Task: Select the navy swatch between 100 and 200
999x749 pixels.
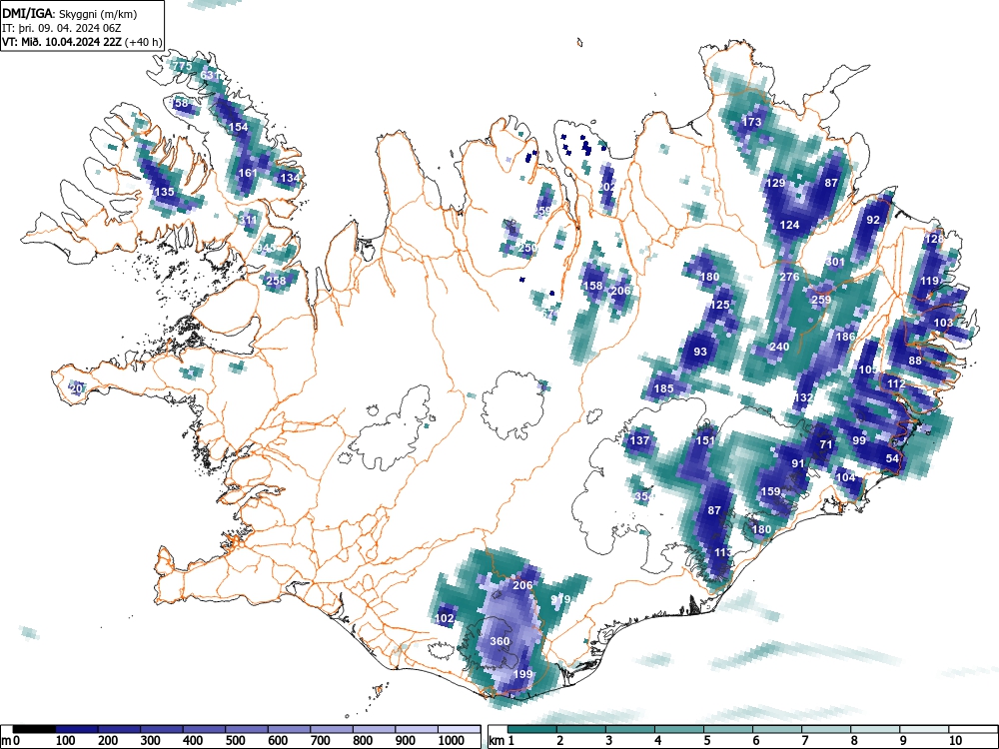Action: coord(77,729)
